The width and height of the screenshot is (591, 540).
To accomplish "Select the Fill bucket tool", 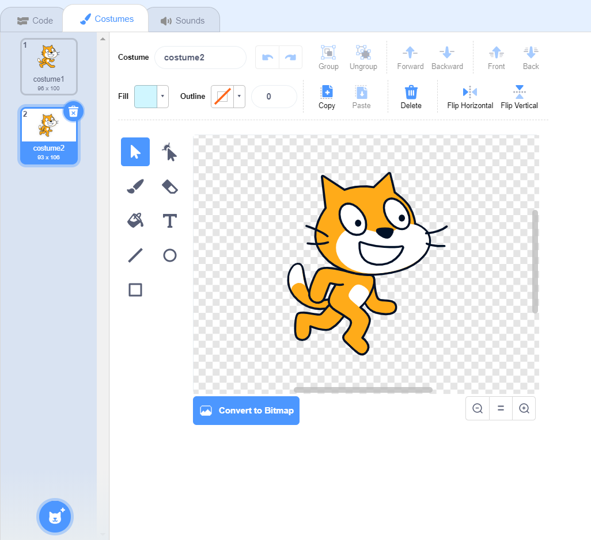I will pyautogui.click(x=135, y=221).
